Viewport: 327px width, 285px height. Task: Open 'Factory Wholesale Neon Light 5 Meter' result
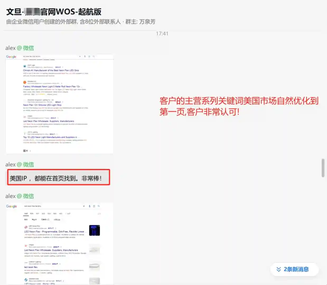pos(52,87)
